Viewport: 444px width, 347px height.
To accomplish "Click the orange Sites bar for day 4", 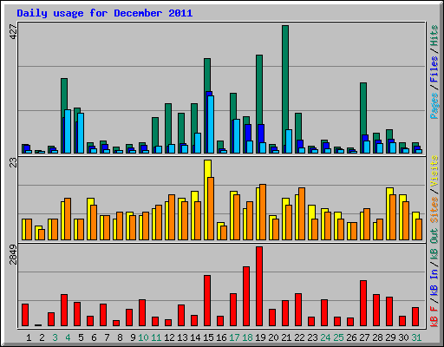I will pos(68,219).
